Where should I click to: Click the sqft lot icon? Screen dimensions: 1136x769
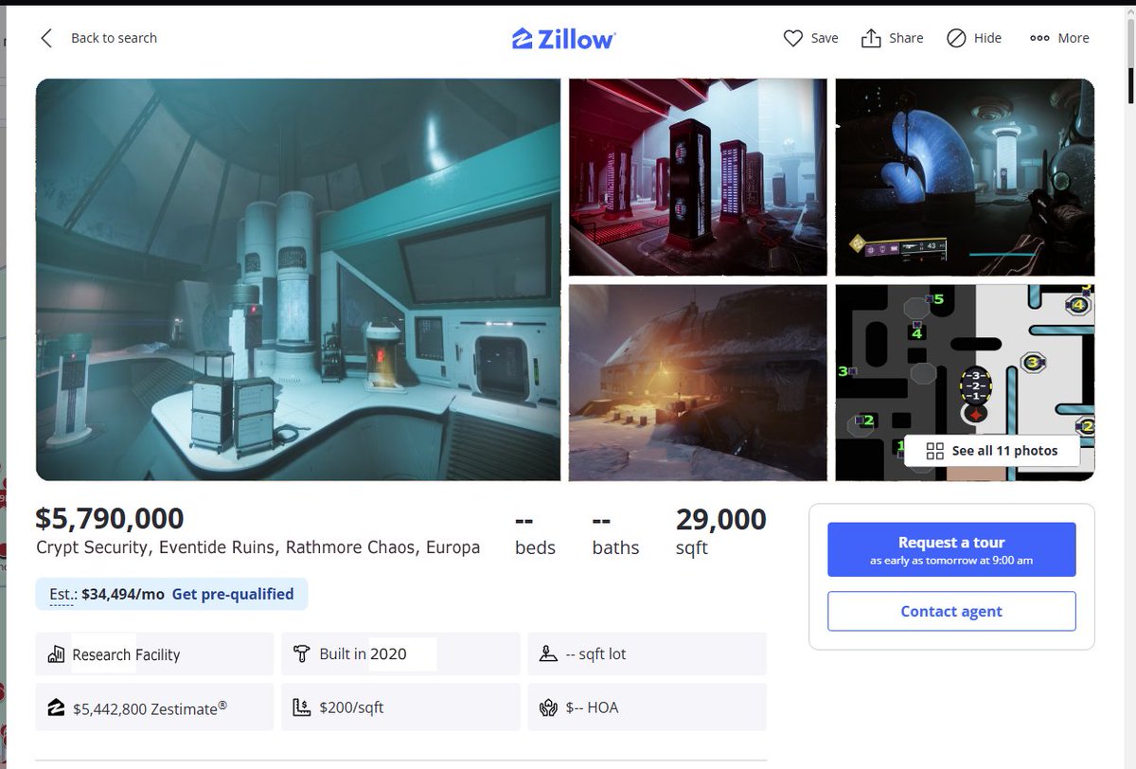548,654
